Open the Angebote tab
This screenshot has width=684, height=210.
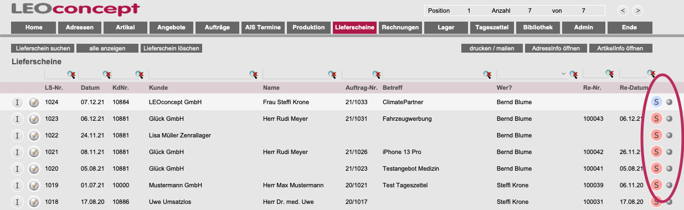[172, 27]
